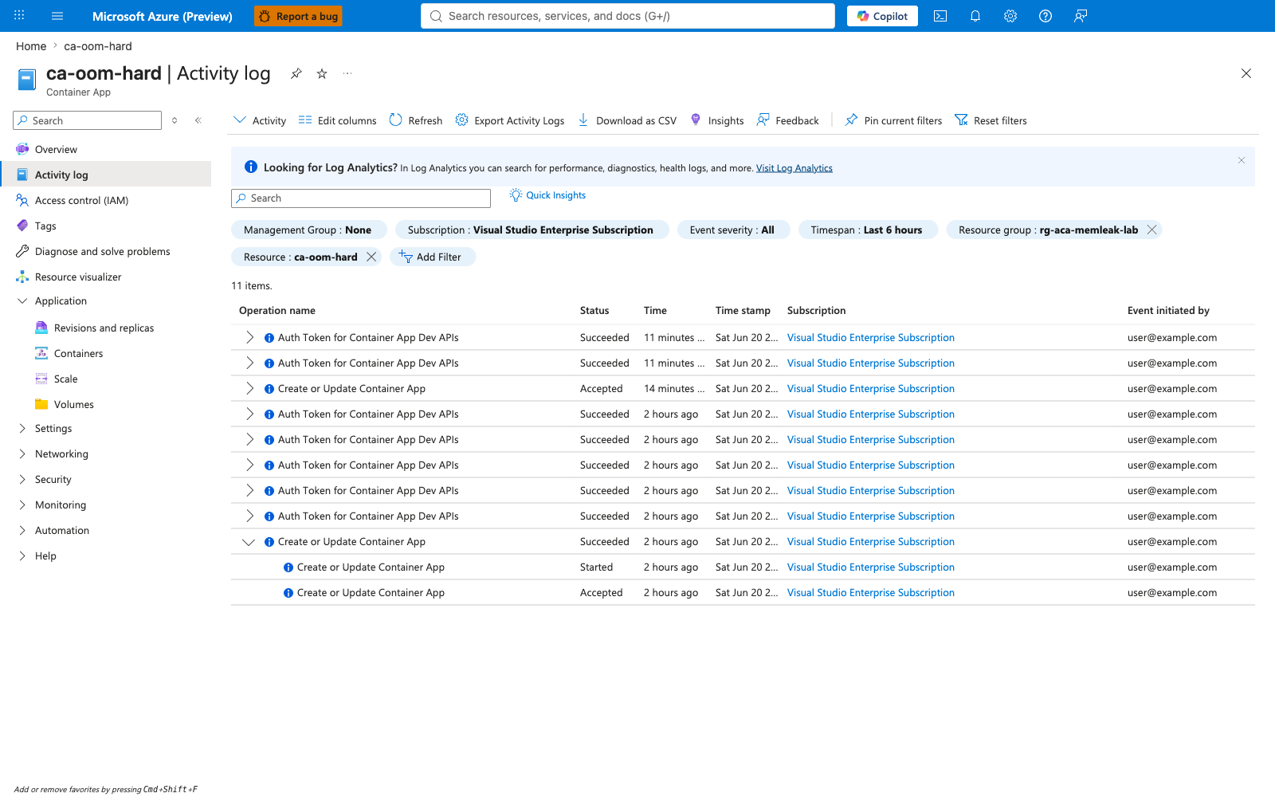The image size is (1275, 797).
Task: Expand the Monitoring section in sidebar
Action: 22,505
